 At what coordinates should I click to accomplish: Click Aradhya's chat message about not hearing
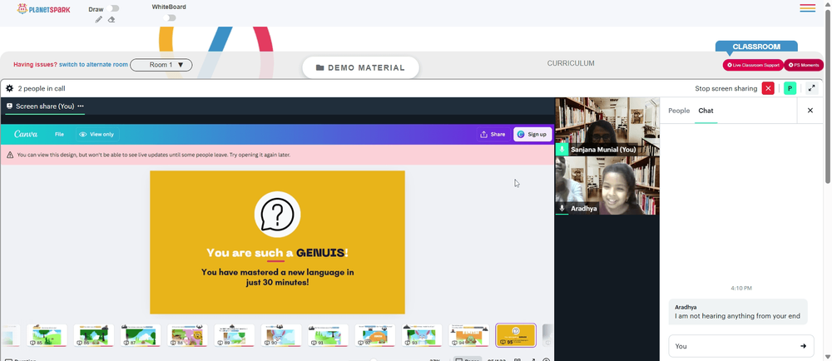[738, 312]
